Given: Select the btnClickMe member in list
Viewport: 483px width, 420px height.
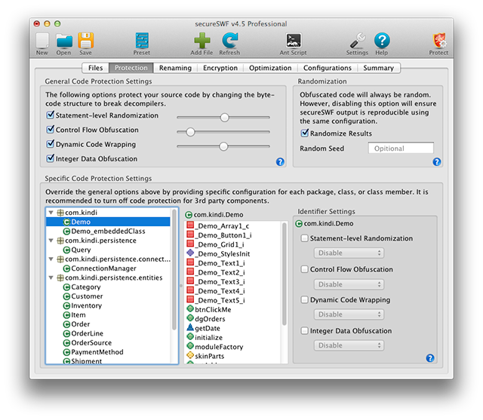Looking at the screenshot, I should pyautogui.click(x=211, y=310).
